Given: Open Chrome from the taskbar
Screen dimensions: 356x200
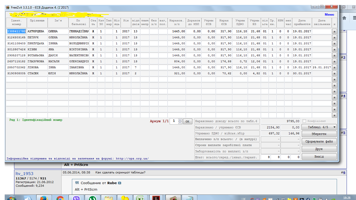Looking at the screenshot, I should tap(60, 198).
